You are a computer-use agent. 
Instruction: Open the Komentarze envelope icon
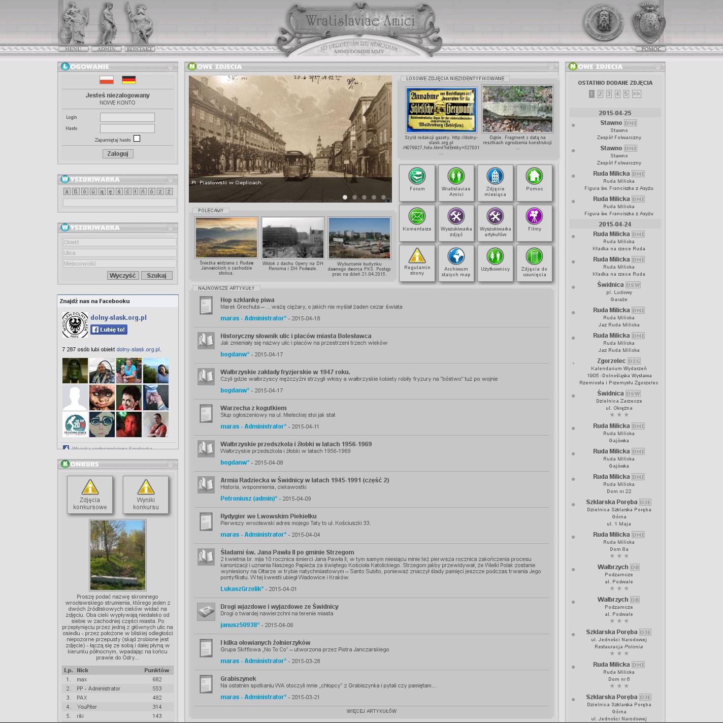pyautogui.click(x=417, y=217)
